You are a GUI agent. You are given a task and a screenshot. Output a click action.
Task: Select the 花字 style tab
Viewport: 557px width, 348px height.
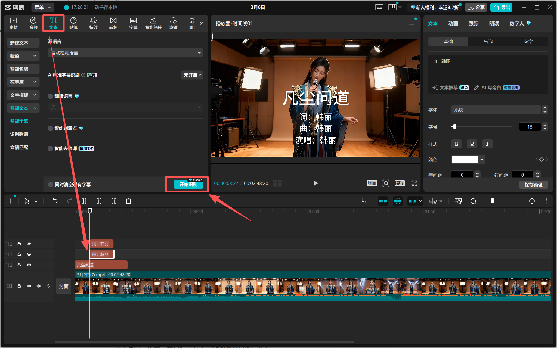coord(528,42)
